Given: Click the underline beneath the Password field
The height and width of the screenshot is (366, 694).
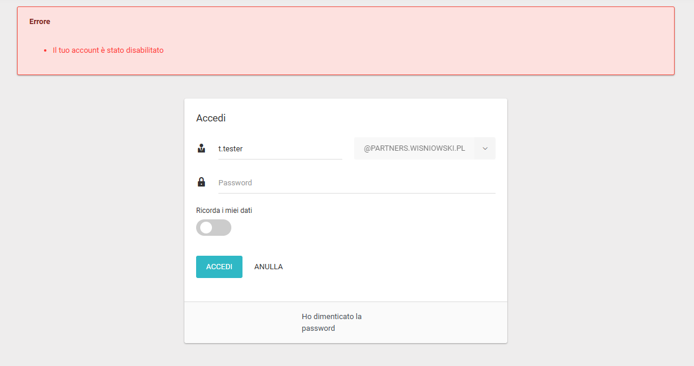Looking at the screenshot, I should coord(356,193).
